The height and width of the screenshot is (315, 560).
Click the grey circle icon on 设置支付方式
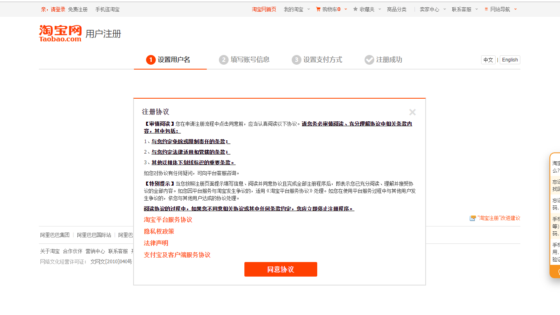click(x=296, y=59)
